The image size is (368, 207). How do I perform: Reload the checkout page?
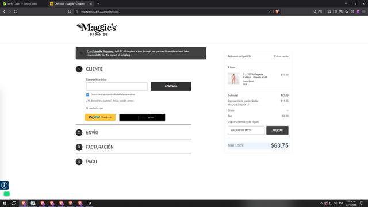[16, 11]
